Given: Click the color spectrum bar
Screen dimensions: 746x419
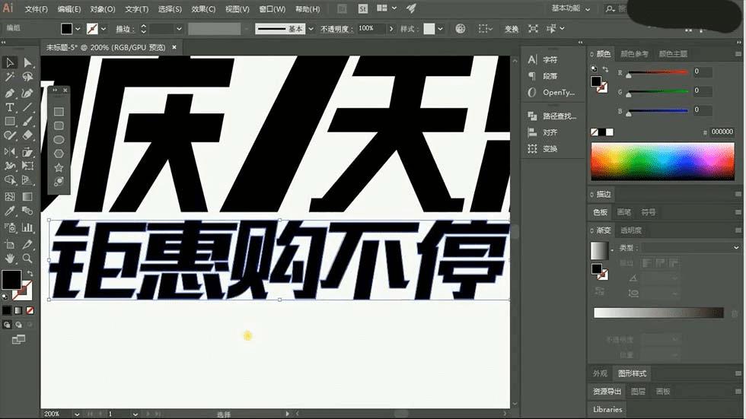Looking at the screenshot, I should coord(662,161).
